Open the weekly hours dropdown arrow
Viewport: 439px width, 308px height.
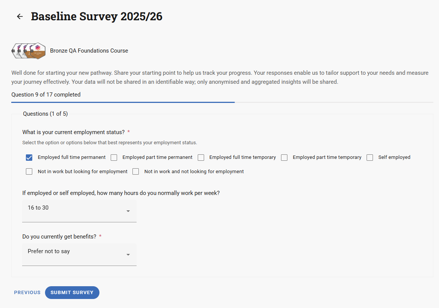[128, 211]
